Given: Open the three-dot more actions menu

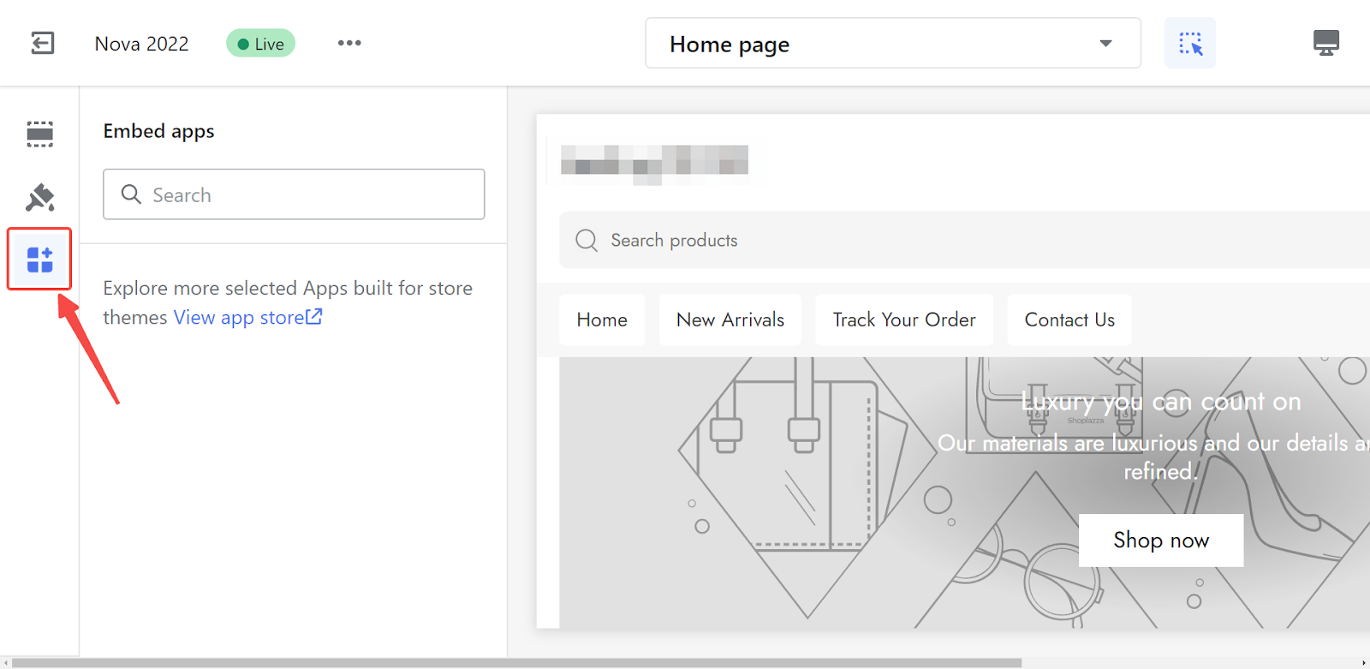Looking at the screenshot, I should (349, 43).
